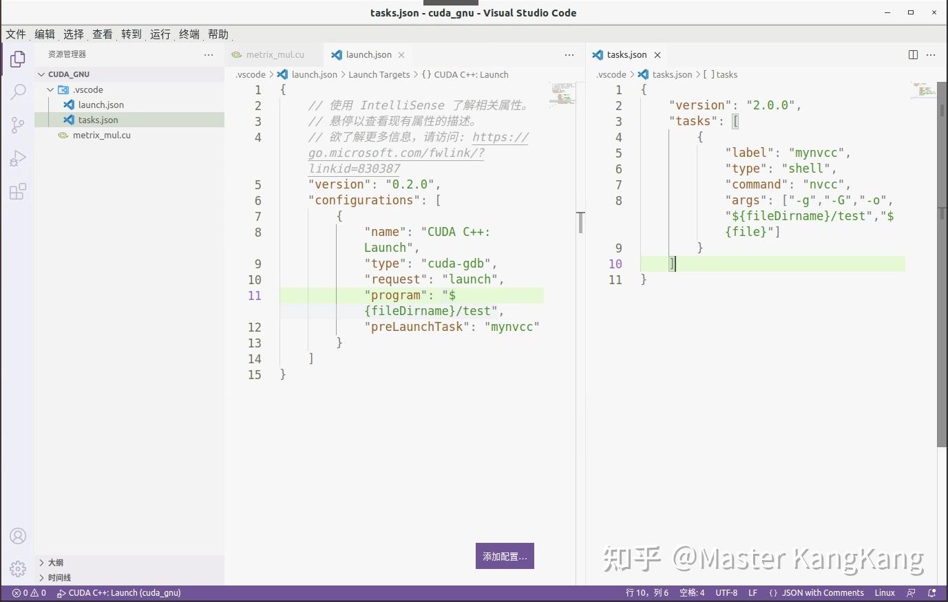Open Run and Debug view
This screenshot has height=602, width=948.
[18, 158]
